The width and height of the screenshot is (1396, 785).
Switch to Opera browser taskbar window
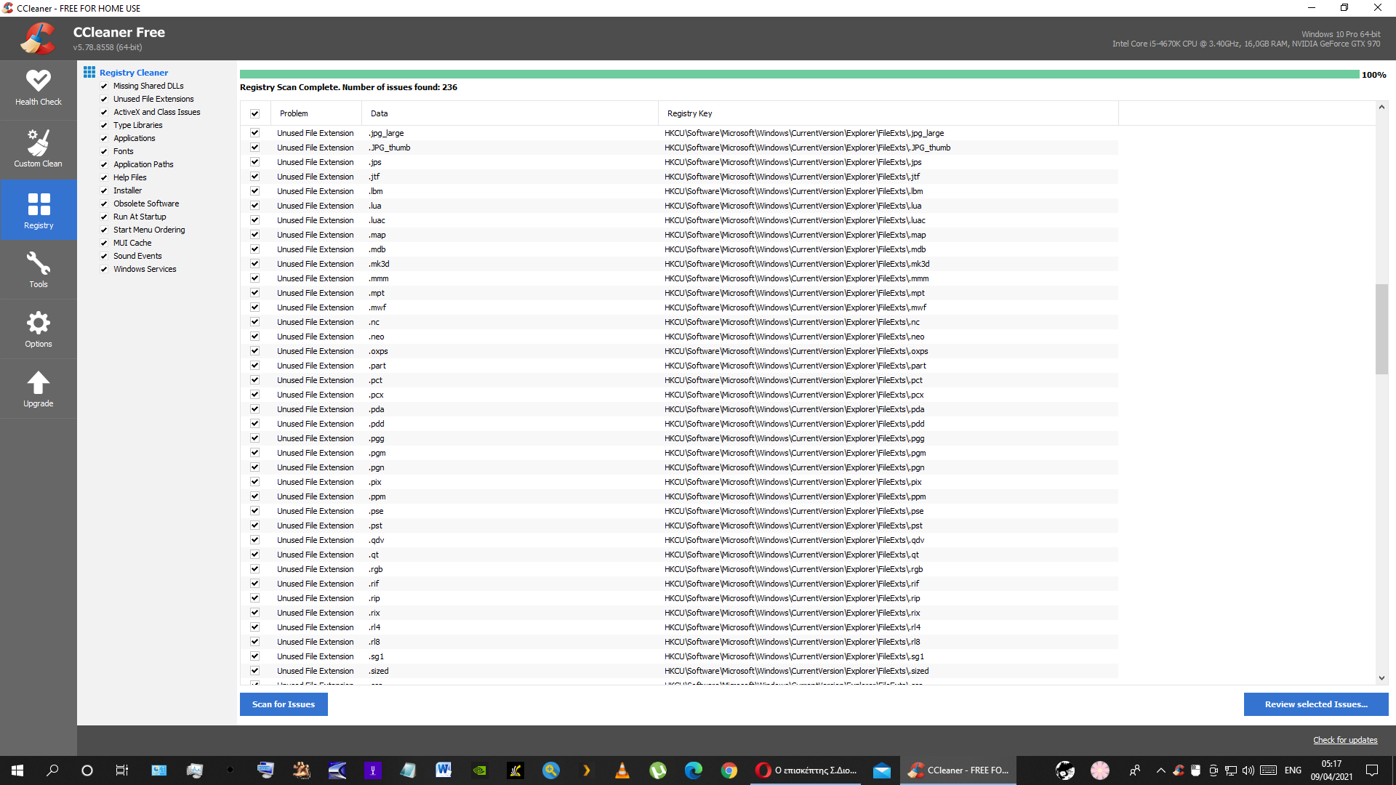806,770
